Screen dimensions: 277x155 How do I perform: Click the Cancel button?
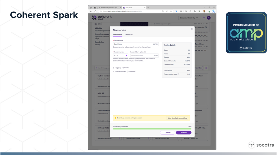[x=167, y=133]
